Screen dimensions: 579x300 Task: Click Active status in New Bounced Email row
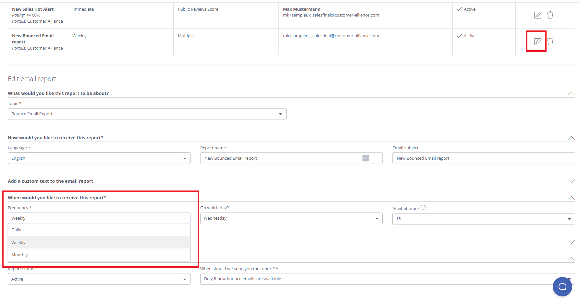point(466,36)
